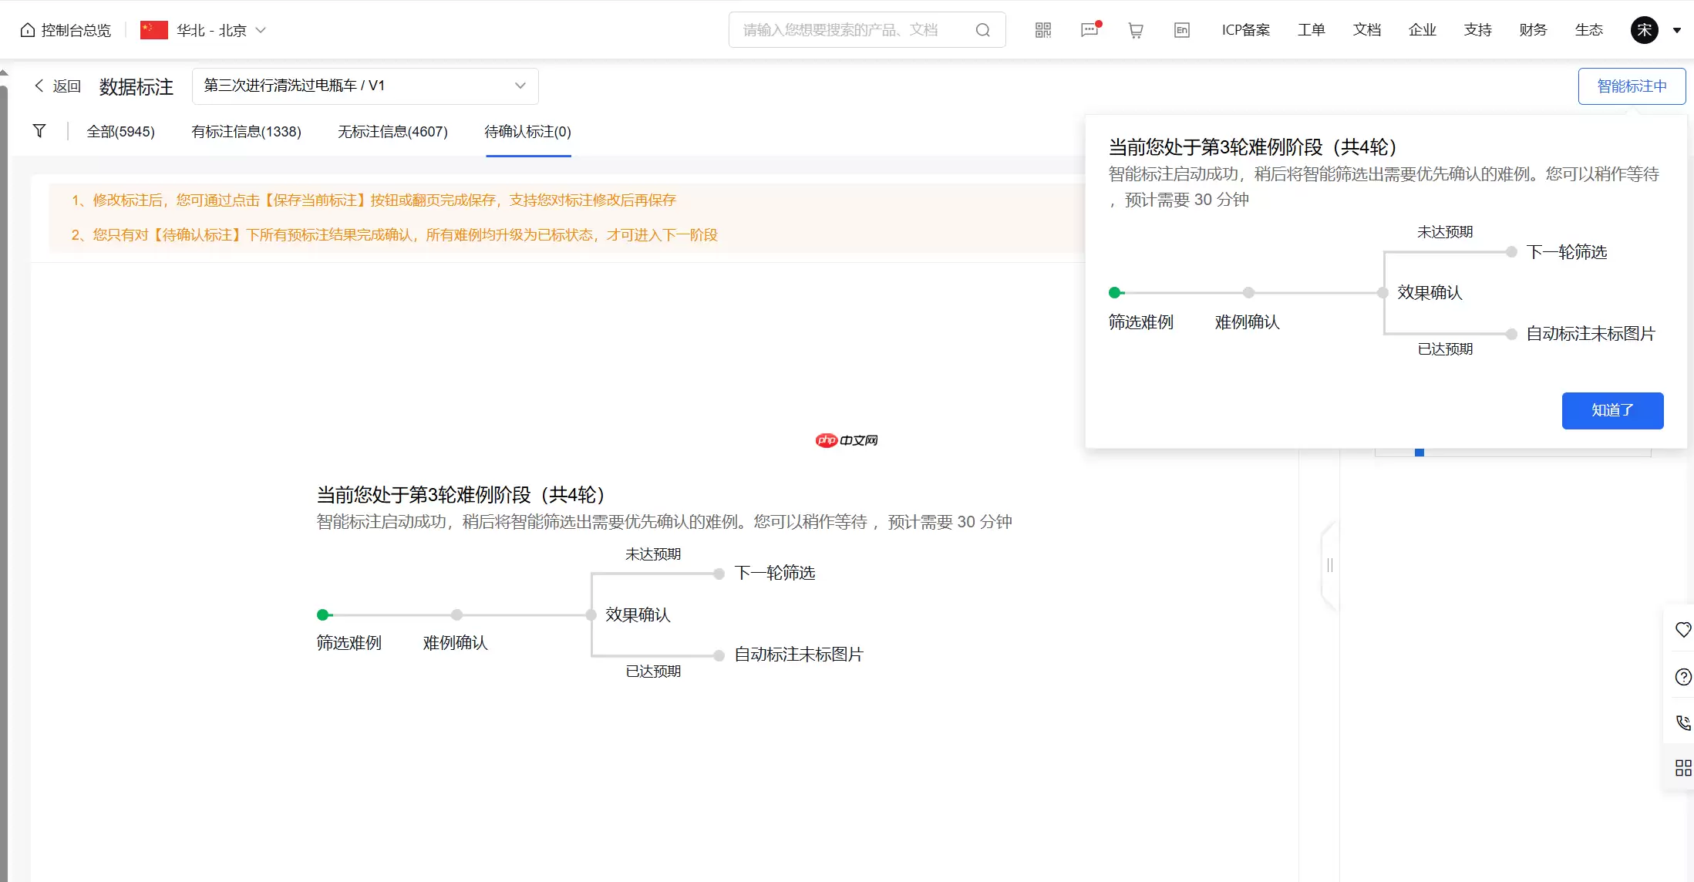Open the filter funnel next to tabs
Screen dimensions: 1694x882
(x=39, y=131)
